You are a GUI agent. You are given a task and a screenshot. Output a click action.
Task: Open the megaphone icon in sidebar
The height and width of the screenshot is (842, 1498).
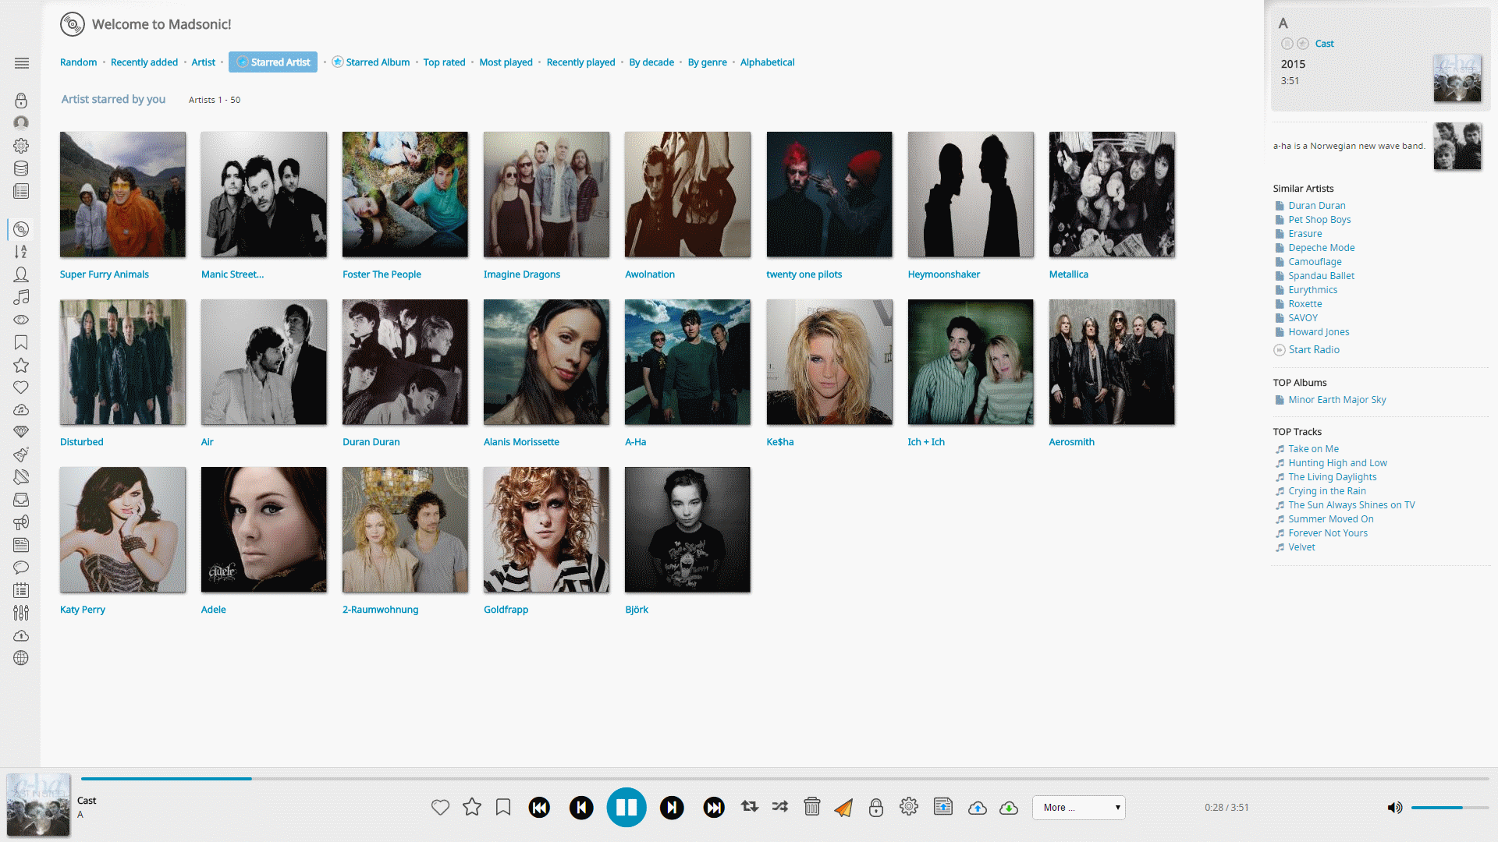point(21,522)
